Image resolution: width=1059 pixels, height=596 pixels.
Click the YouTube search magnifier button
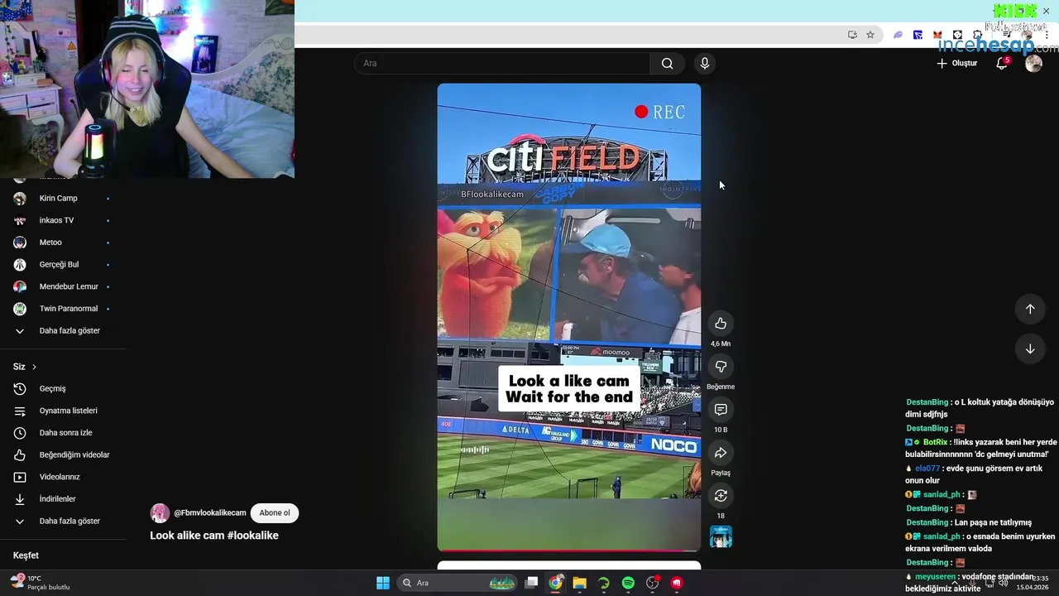coord(667,64)
